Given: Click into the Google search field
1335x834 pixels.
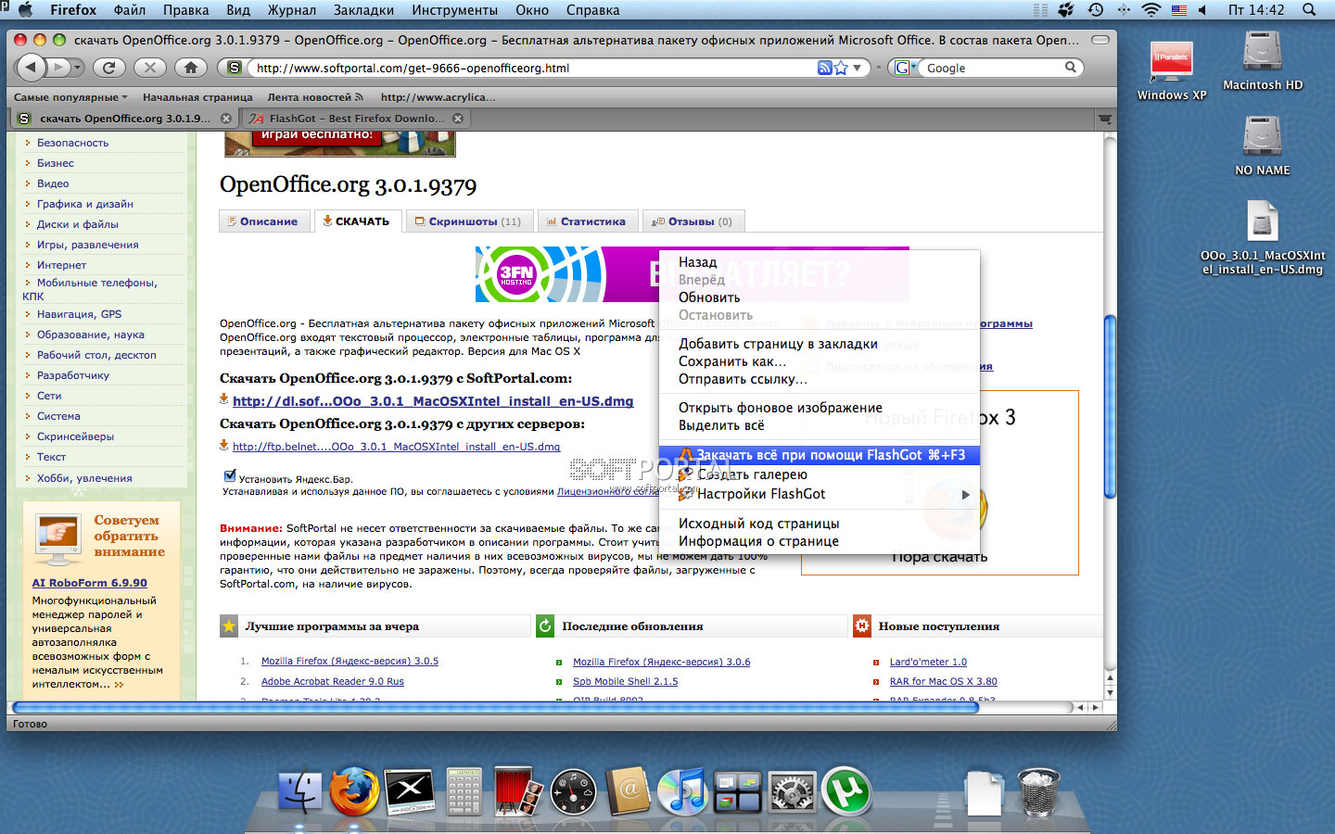Looking at the screenshot, I should coord(993,68).
